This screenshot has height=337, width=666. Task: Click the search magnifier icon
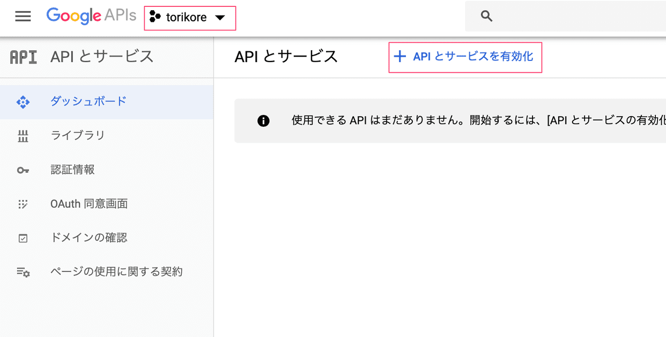point(486,16)
